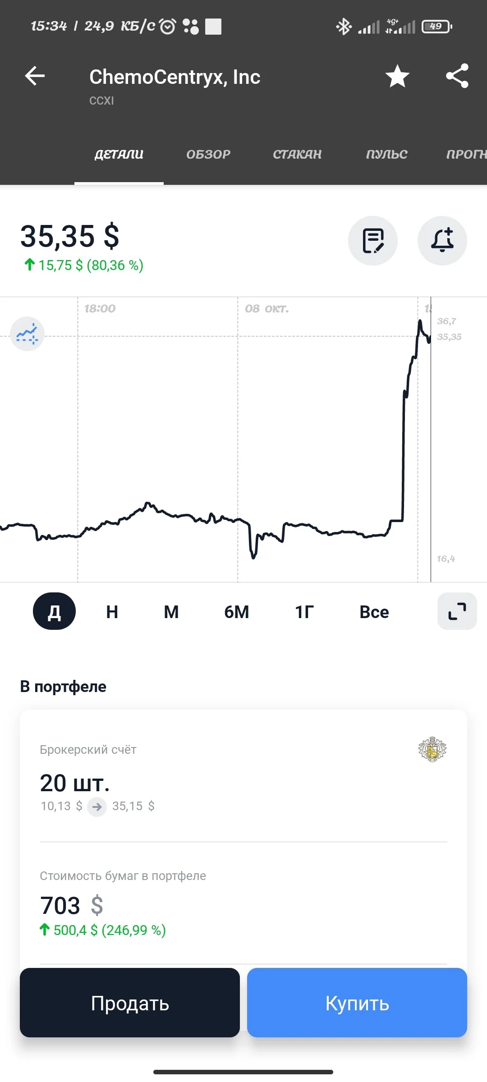The height and width of the screenshot is (1082, 487).
Task: Tap the price arrow icon in portfolio
Action: (97, 807)
